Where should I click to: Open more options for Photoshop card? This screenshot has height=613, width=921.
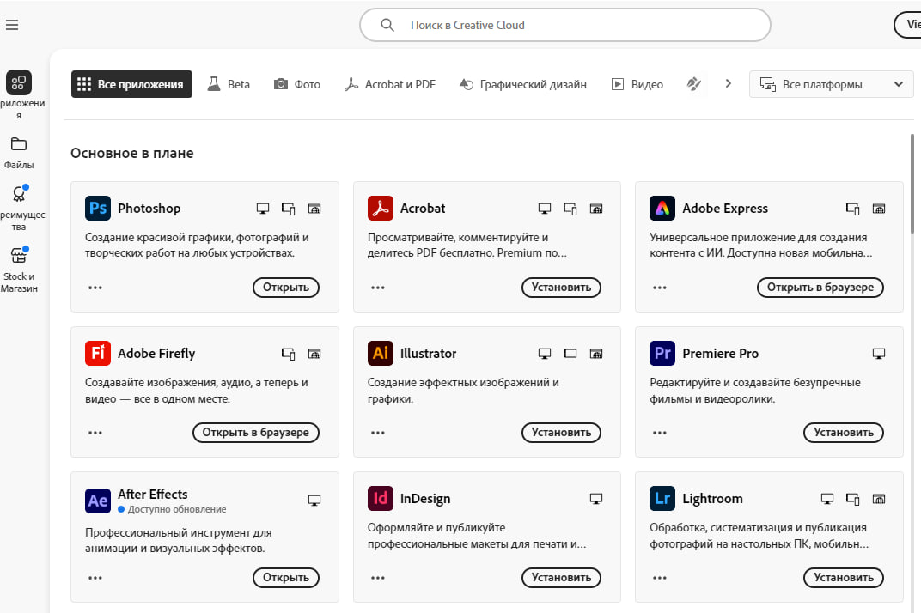coord(95,288)
